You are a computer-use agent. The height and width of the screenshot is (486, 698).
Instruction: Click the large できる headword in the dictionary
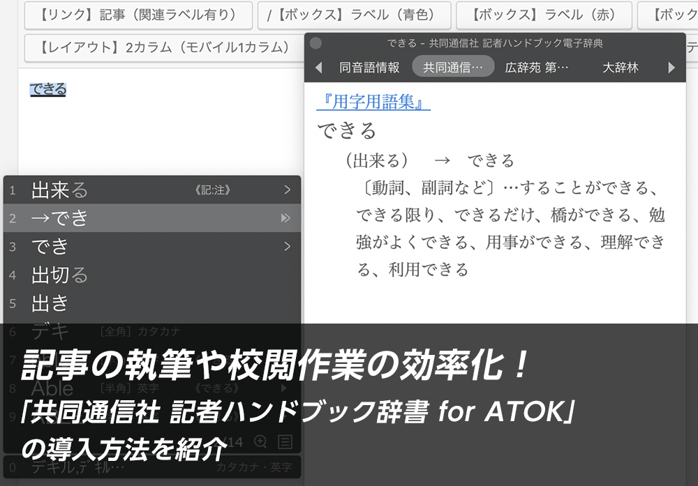coord(347,130)
